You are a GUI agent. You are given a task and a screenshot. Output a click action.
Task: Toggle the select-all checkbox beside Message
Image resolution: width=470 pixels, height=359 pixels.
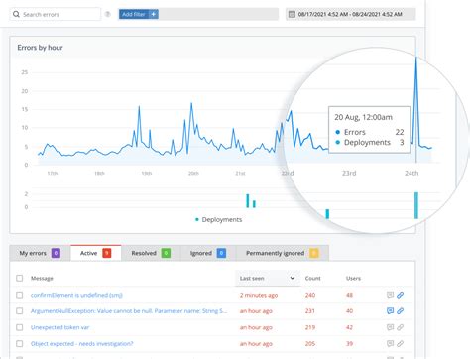click(x=20, y=278)
